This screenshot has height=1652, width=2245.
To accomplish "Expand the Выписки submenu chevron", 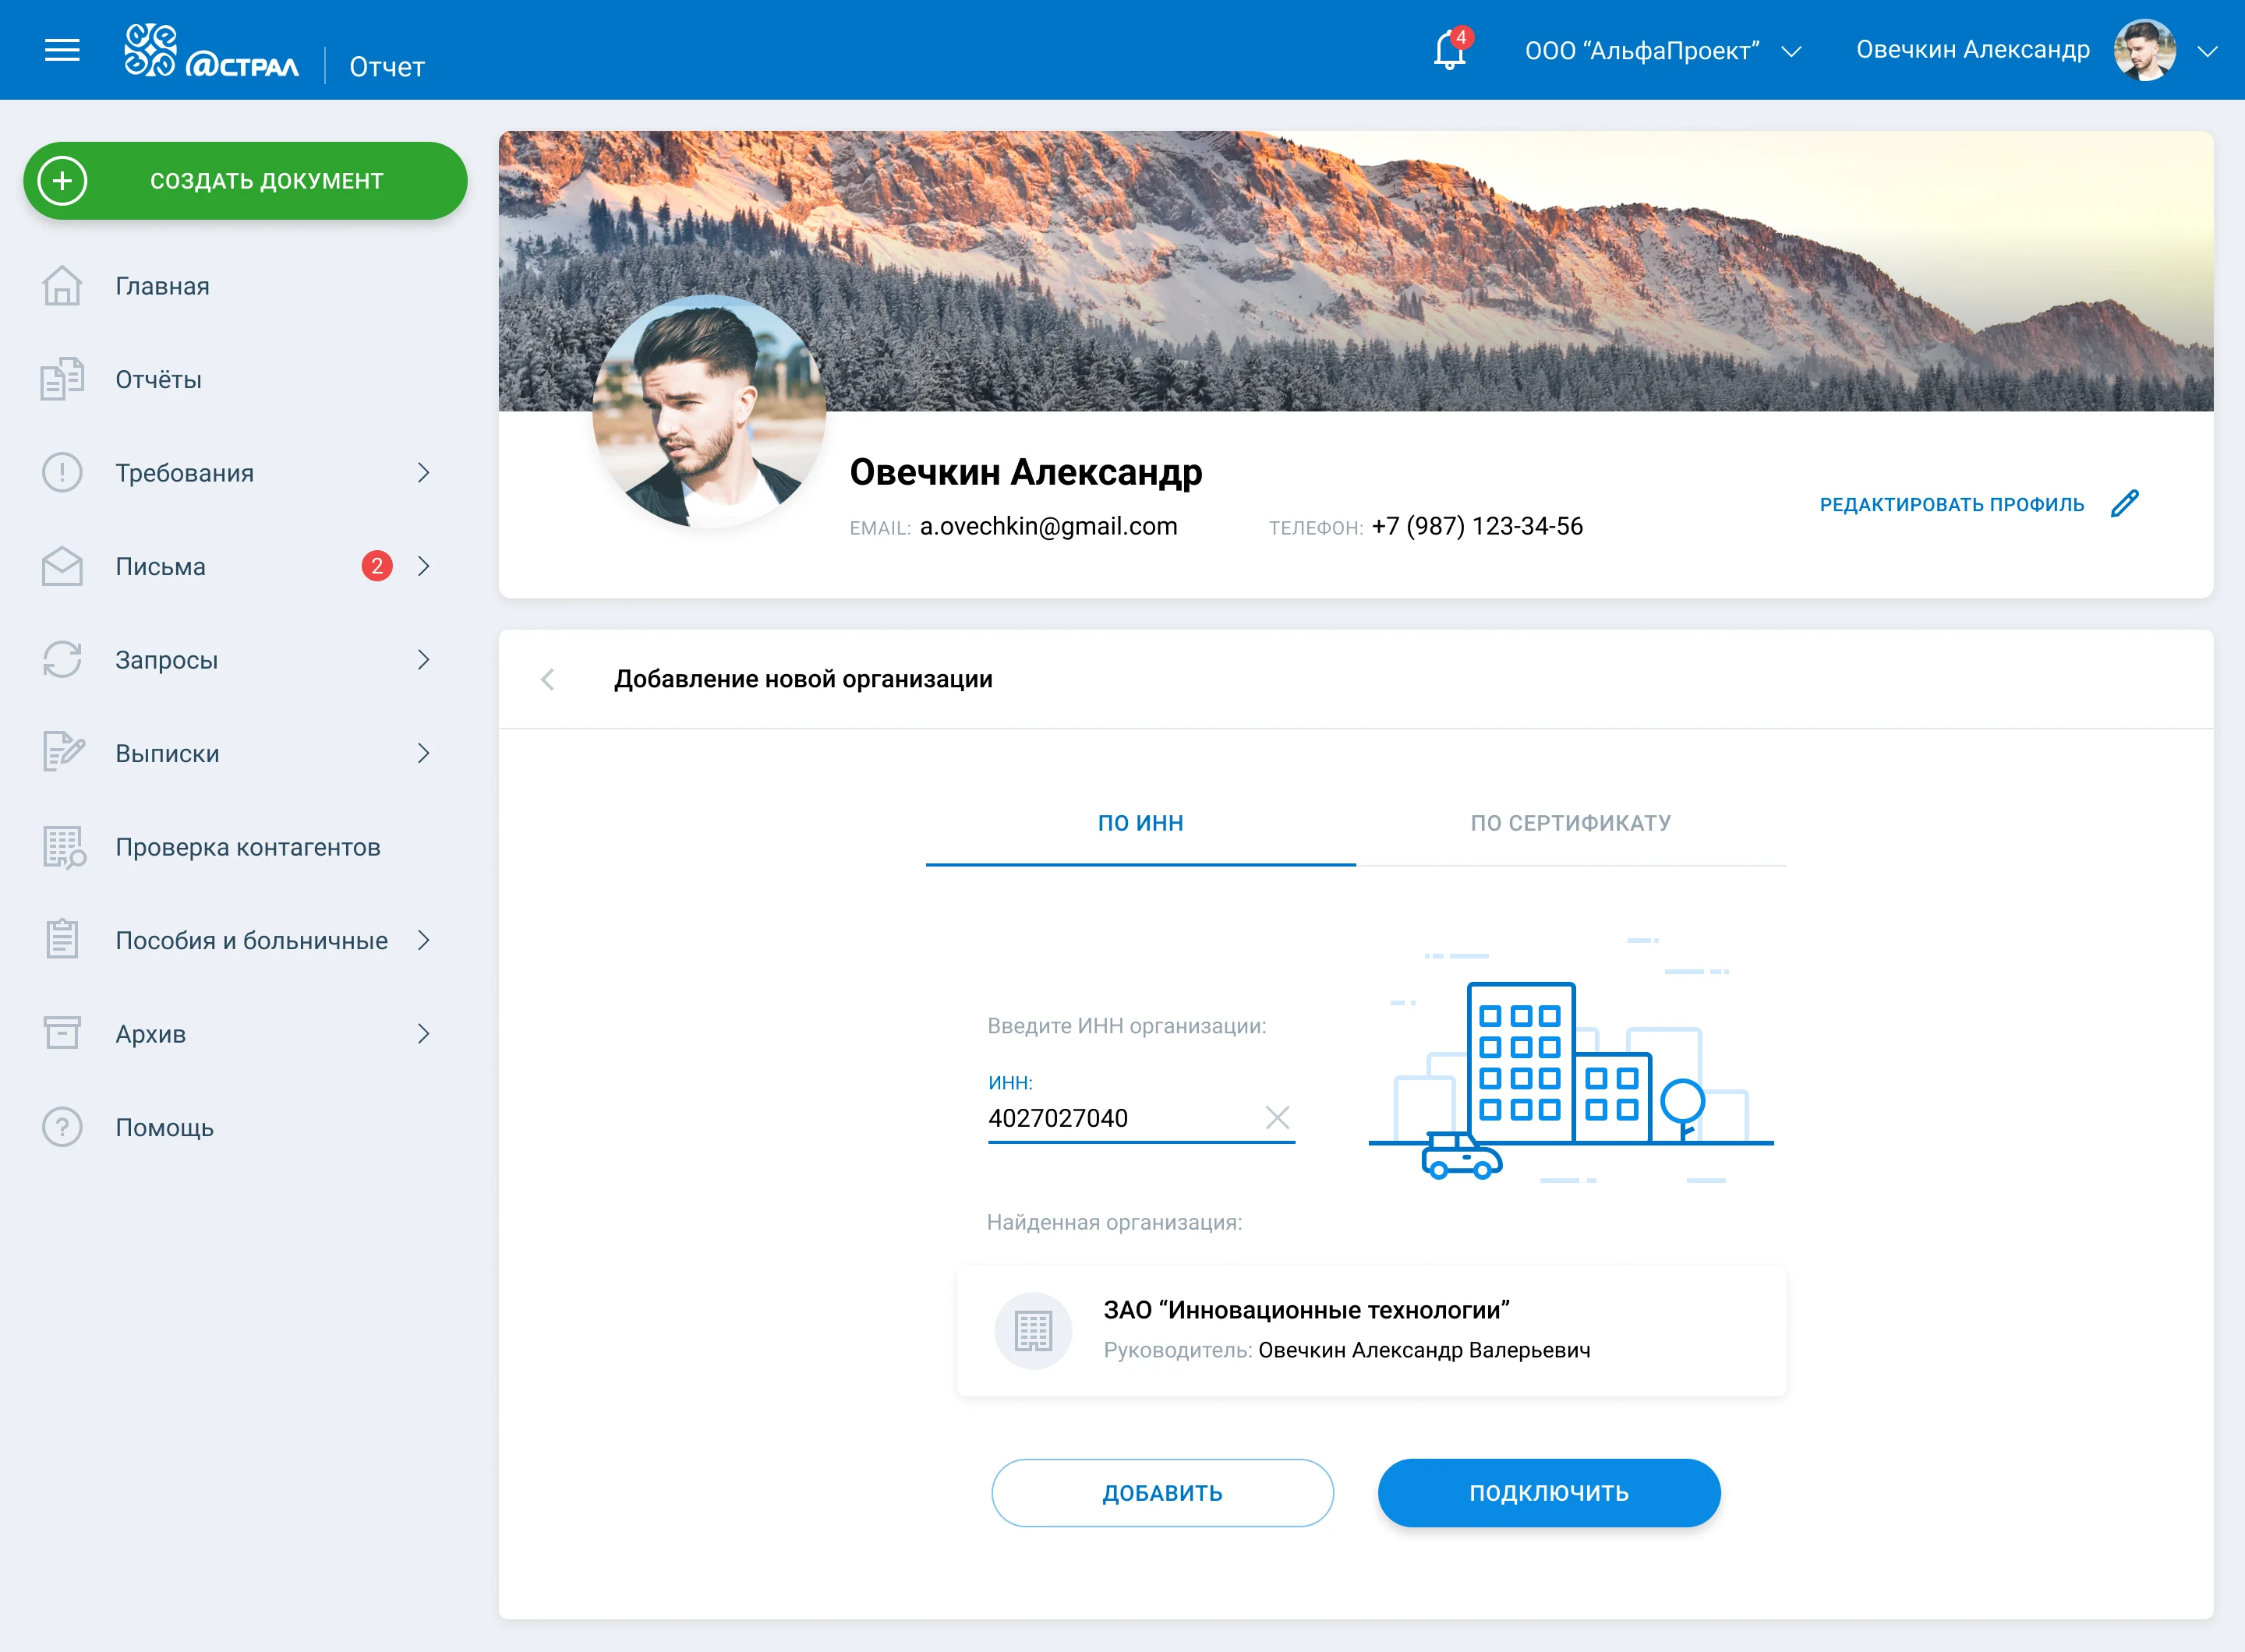I will (423, 753).
